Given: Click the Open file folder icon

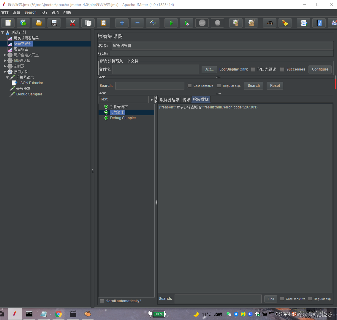Looking at the screenshot, I should (x=39, y=23).
